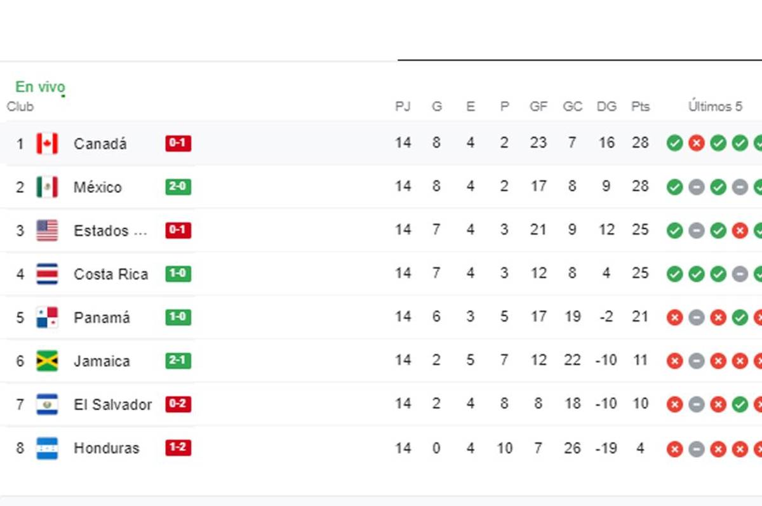762x506 pixels.
Task: Open the Costa Rica team link
Action: (110, 274)
